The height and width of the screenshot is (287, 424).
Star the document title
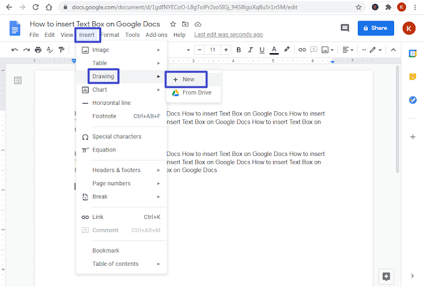click(173, 24)
